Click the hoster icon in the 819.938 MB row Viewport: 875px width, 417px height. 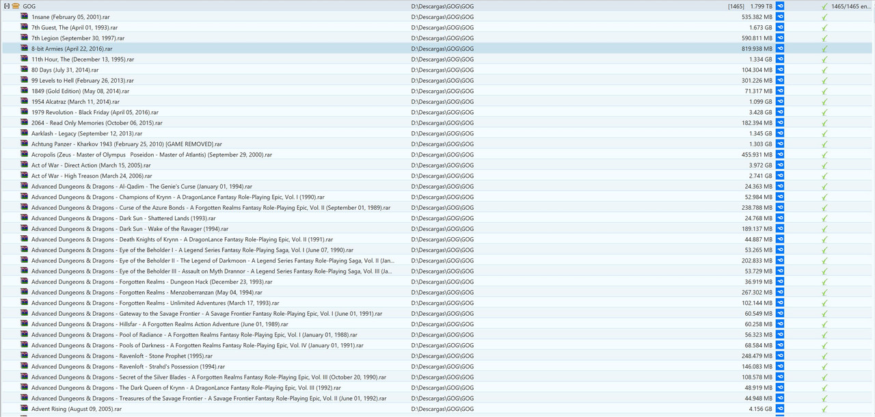point(780,49)
